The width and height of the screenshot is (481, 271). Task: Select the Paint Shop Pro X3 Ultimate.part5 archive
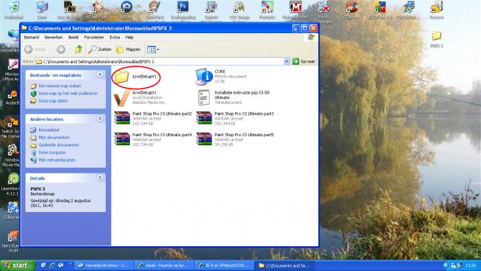(235, 140)
